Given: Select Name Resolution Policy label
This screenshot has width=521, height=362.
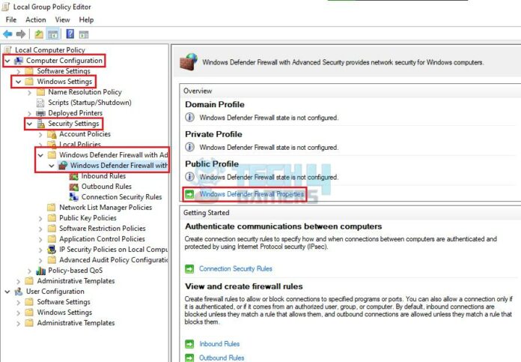Looking at the screenshot, I should [x=85, y=92].
